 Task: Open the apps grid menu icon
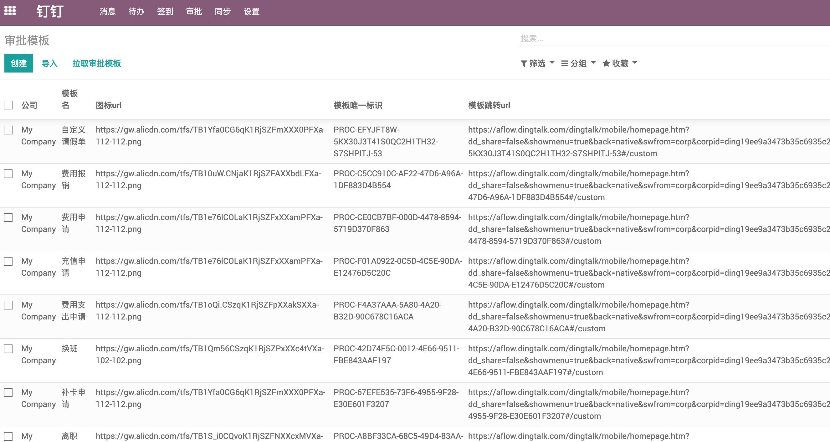click(x=10, y=11)
